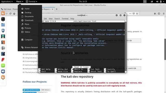
Task: Launch Armitage from the dock
Action: coord(3,36)
